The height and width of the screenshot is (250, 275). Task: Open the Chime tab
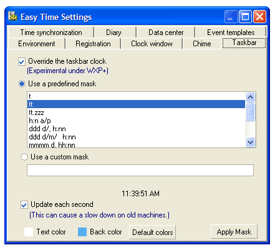(x=202, y=44)
